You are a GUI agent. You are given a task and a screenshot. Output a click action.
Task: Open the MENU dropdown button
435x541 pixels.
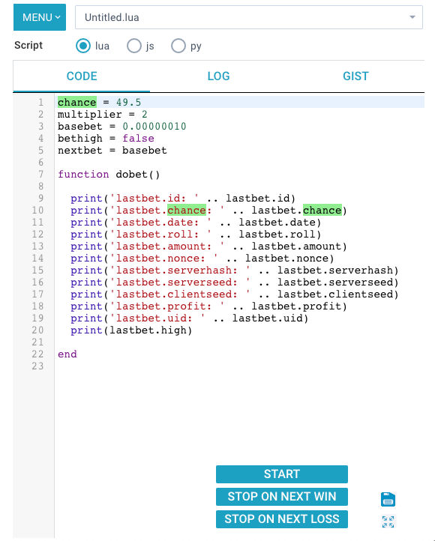click(x=40, y=17)
